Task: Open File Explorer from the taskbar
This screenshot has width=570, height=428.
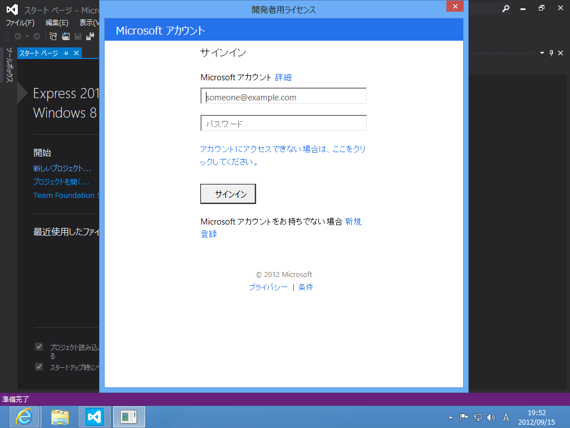Action: click(x=60, y=417)
